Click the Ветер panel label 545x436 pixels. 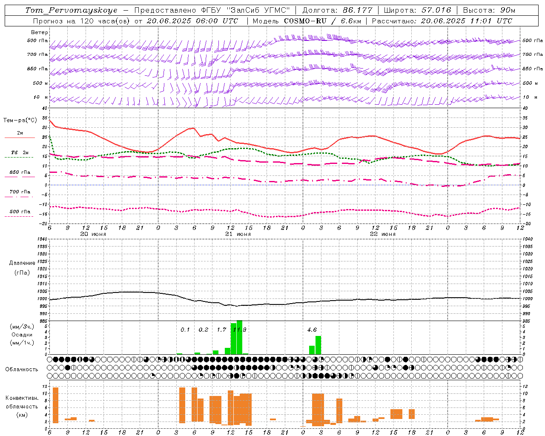pos(40,32)
